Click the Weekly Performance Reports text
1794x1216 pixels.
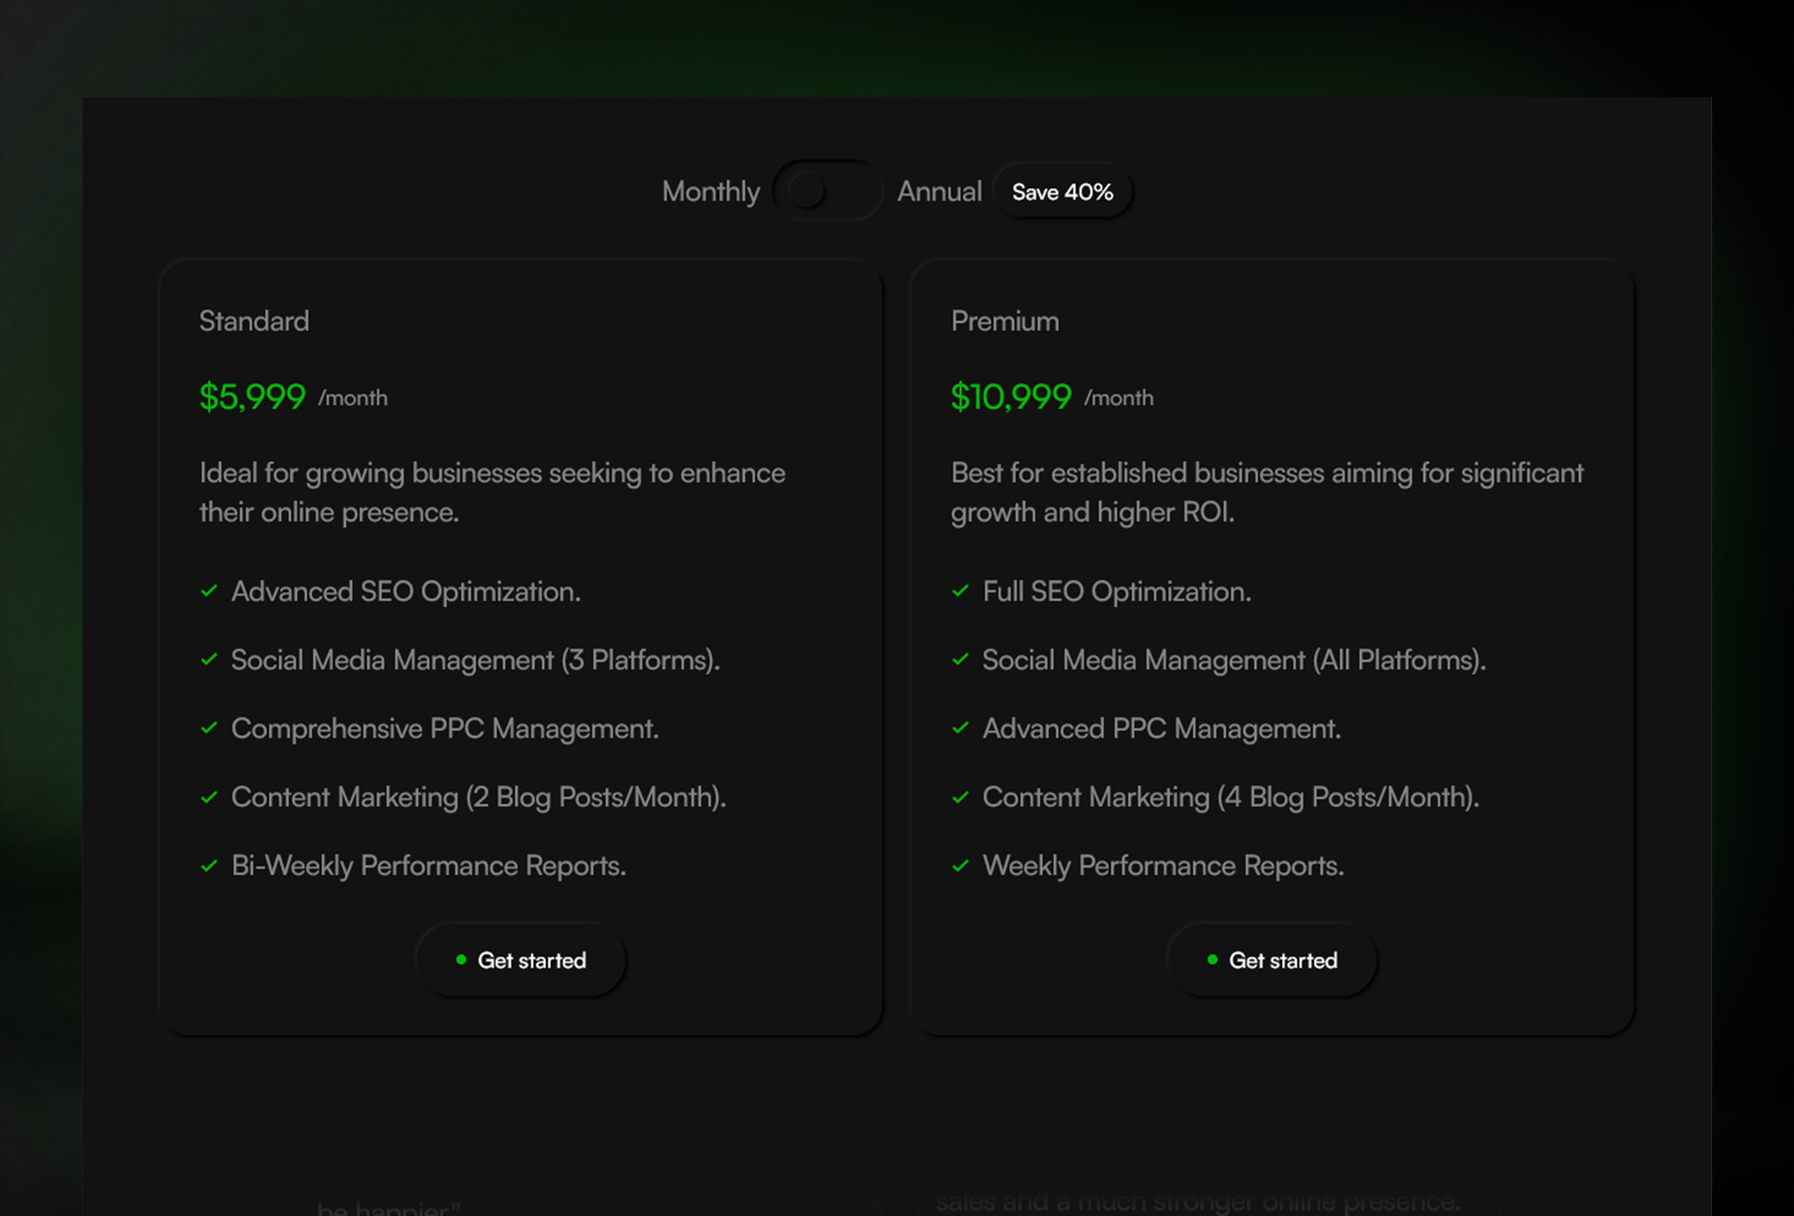coord(1163,867)
